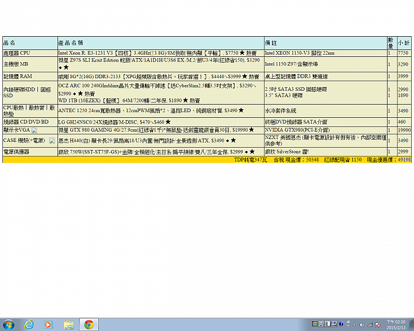Click the ANTEC 1250 cooler product text
Viewport: 414px width, 331px height.
click(x=151, y=110)
